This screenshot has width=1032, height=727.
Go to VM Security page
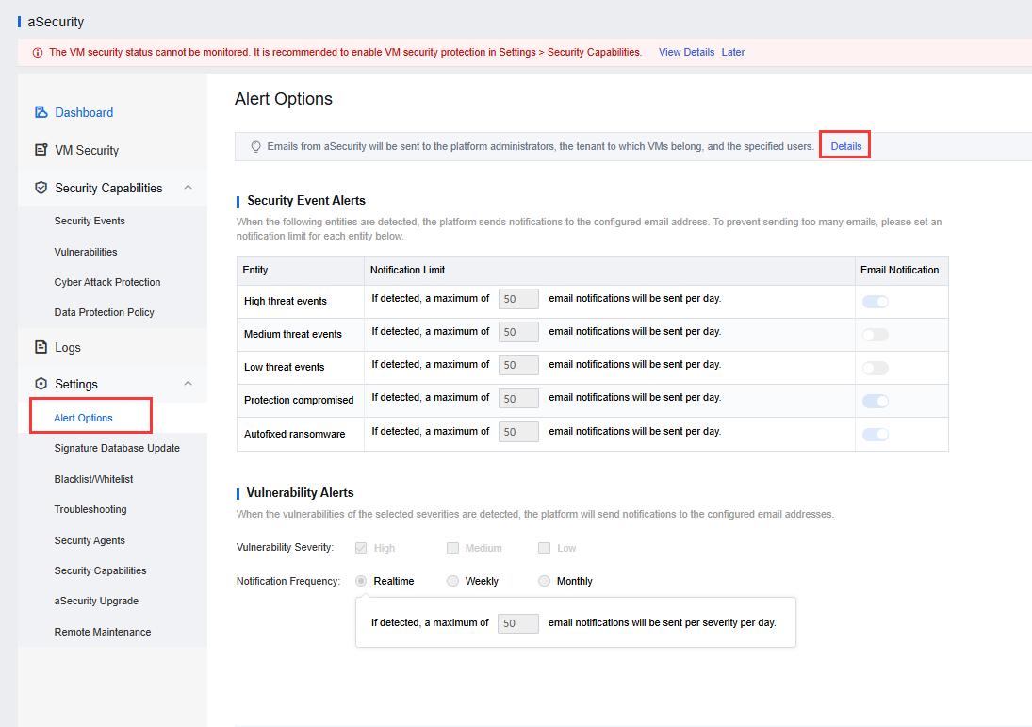click(87, 150)
